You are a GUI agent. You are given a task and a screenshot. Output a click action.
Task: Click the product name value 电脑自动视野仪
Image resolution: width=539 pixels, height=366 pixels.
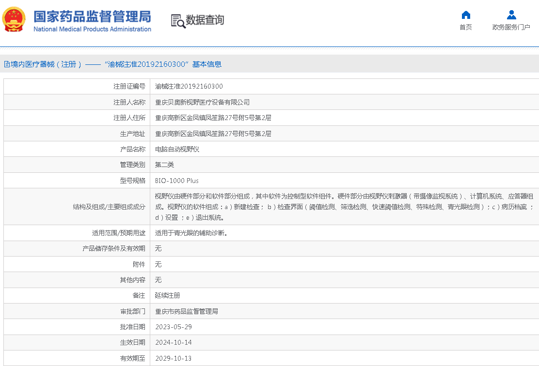[177, 149]
